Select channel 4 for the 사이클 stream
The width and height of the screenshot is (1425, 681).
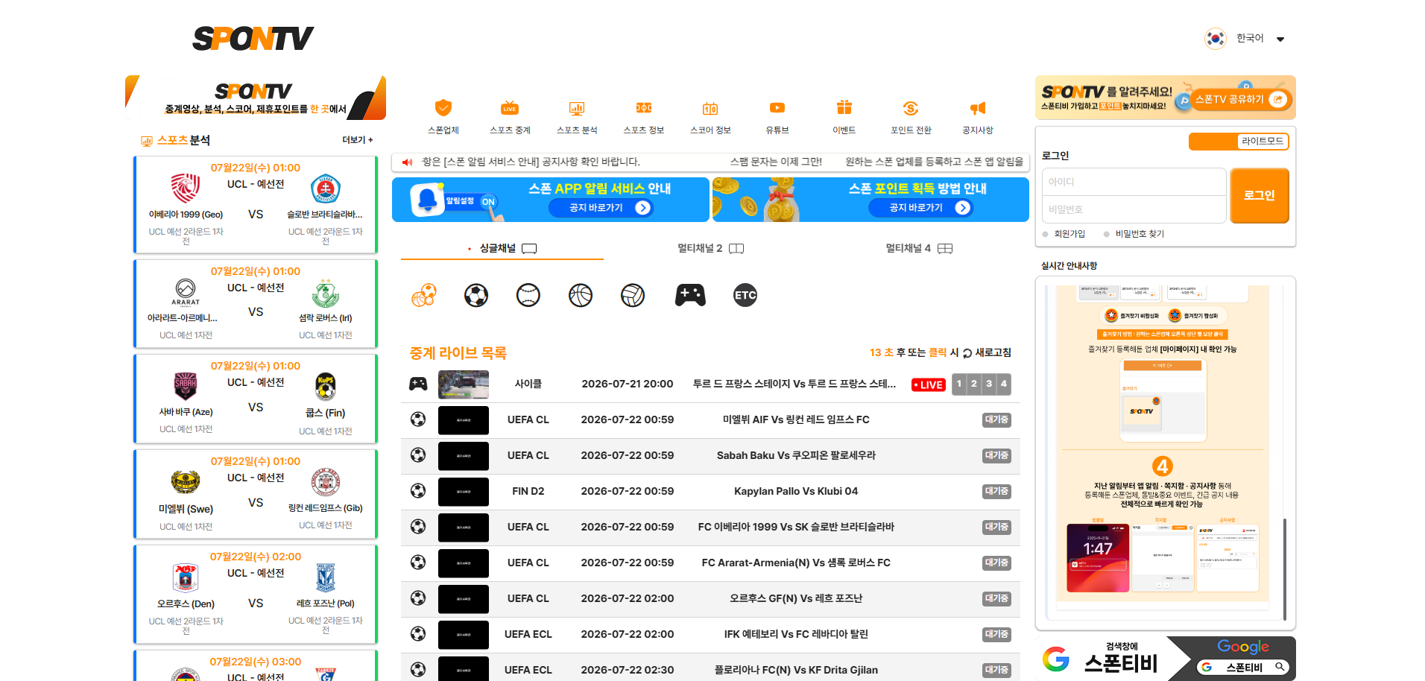click(x=1004, y=384)
